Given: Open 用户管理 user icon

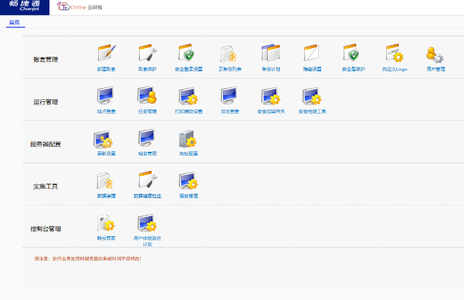Looking at the screenshot, I should coord(435,54).
